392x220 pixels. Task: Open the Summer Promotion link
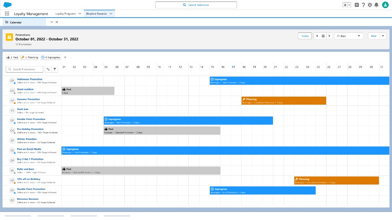28,99
